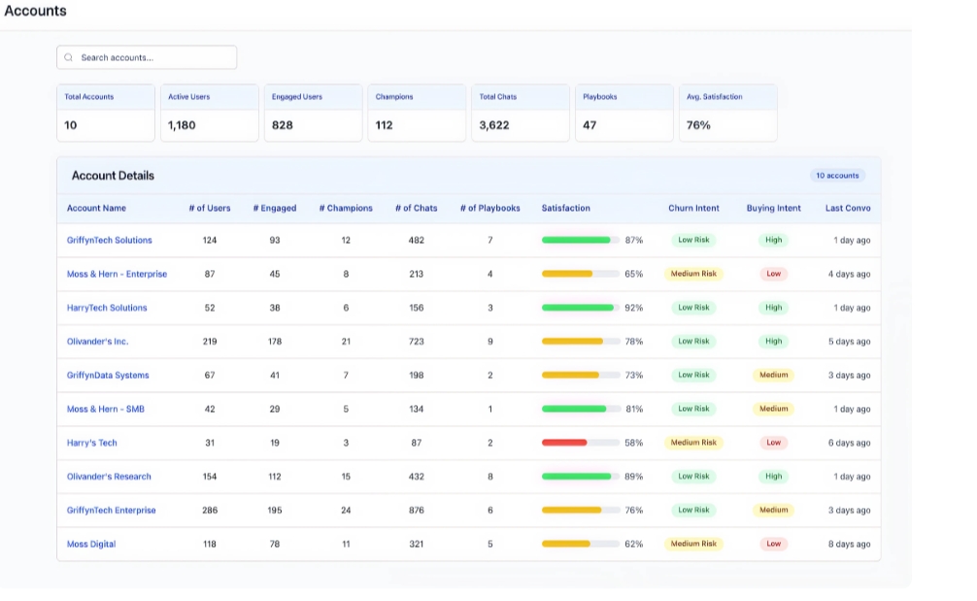This screenshot has width=977, height=601.
Task: Open Moss Digital account
Action: pos(91,544)
